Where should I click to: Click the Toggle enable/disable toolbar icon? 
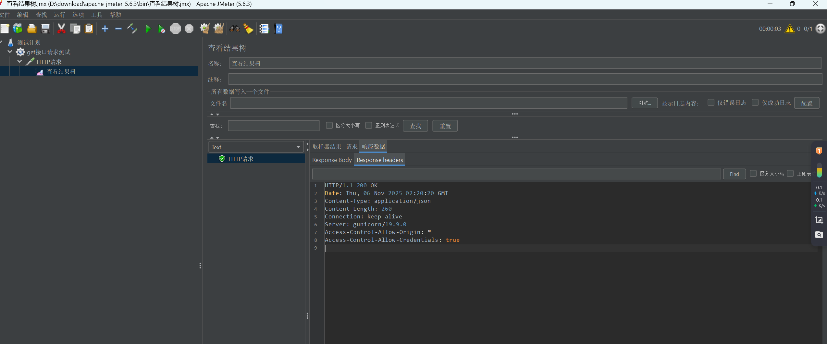(x=132, y=29)
